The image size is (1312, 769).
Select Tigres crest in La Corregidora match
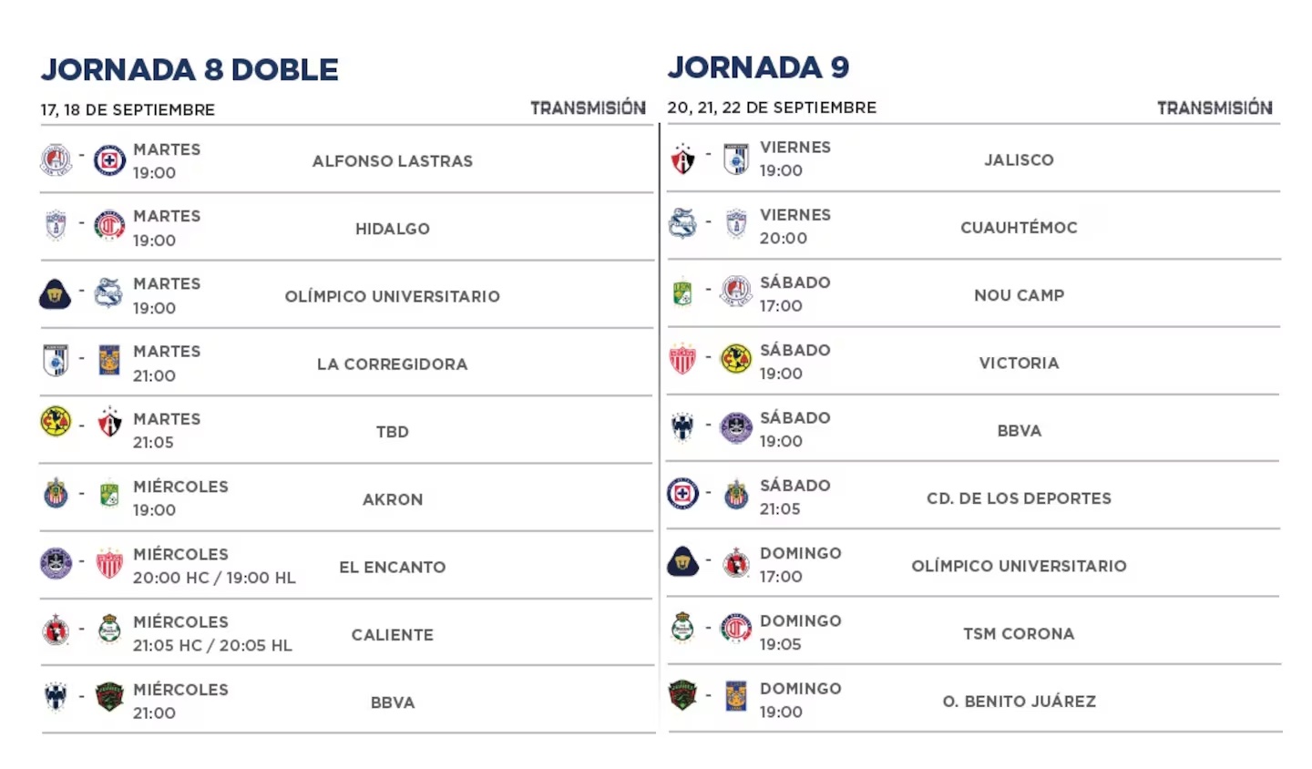(109, 362)
